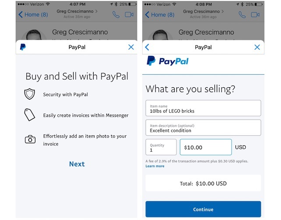Screen dimensions: 281x220
Task: Open the Learn more fee link
Action: (155, 166)
